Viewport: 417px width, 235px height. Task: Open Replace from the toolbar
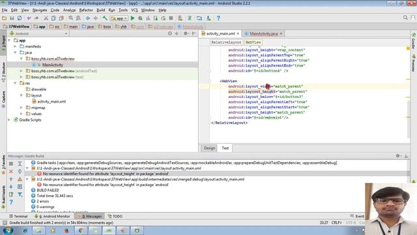pyautogui.click(x=78, y=18)
